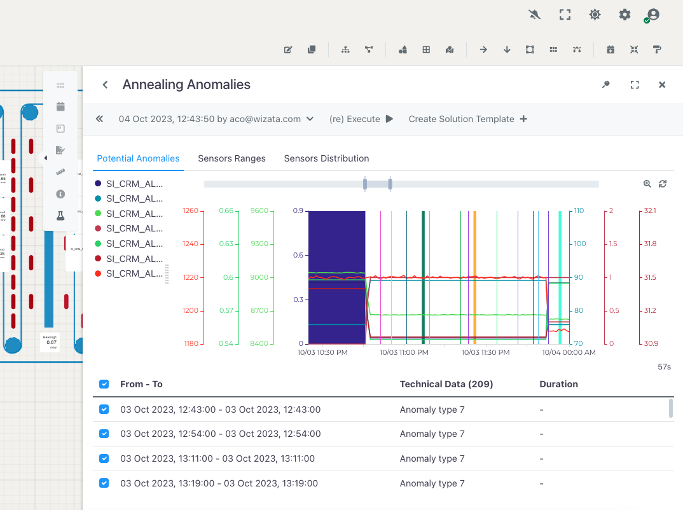The width and height of the screenshot is (683, 510).
Task: Click the right handle of the chart range slider
Action: [x=390, y=184]
